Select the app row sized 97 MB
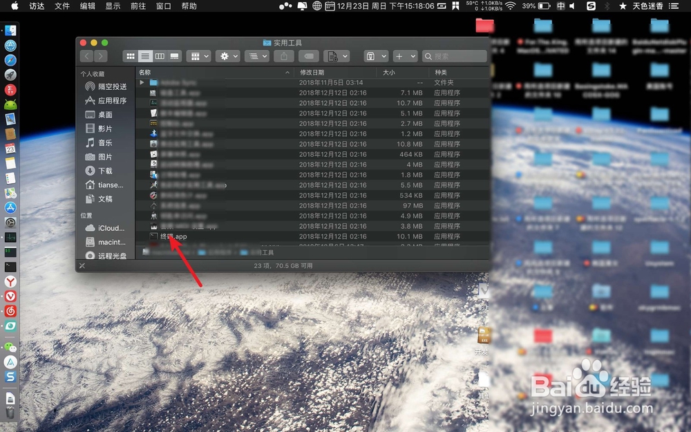The image size is (691, 432). pyautogui.click(x=312, y=205)
